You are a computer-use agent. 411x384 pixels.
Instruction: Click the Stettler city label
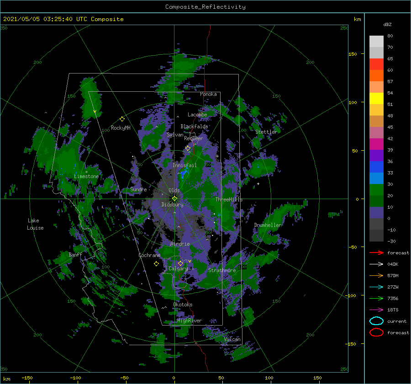(x=266, y=132)
